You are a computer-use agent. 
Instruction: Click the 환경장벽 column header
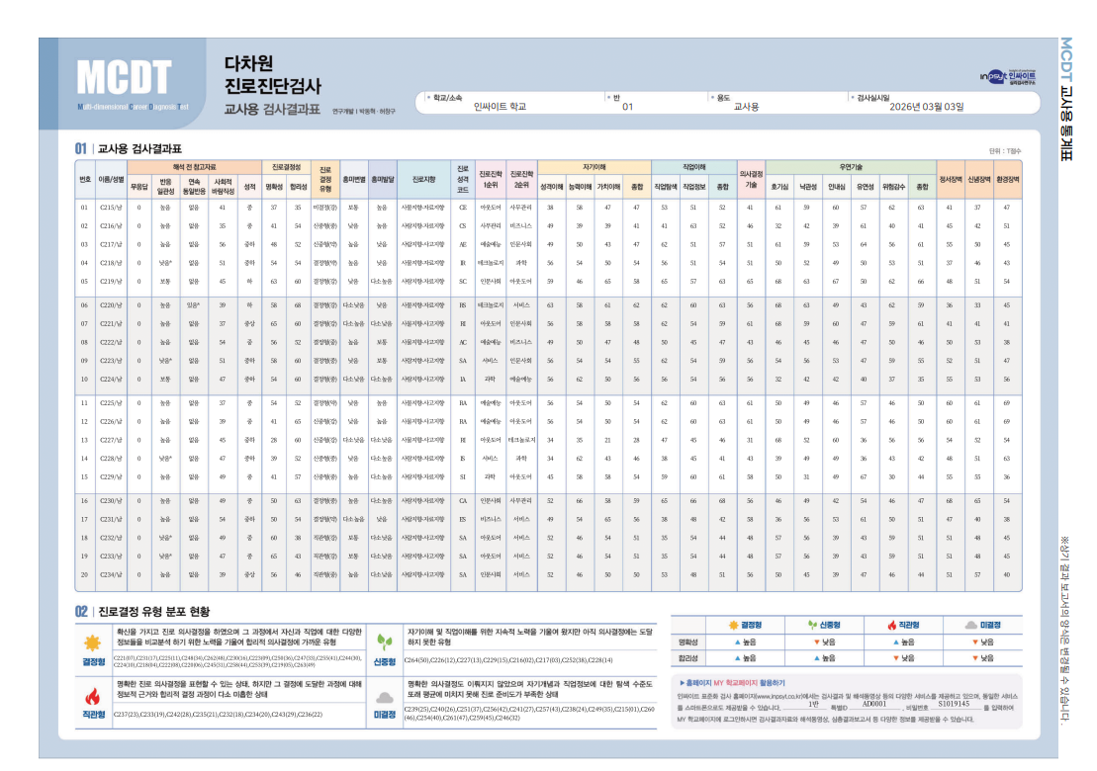pyautogui.click(x=1007, y=180)
